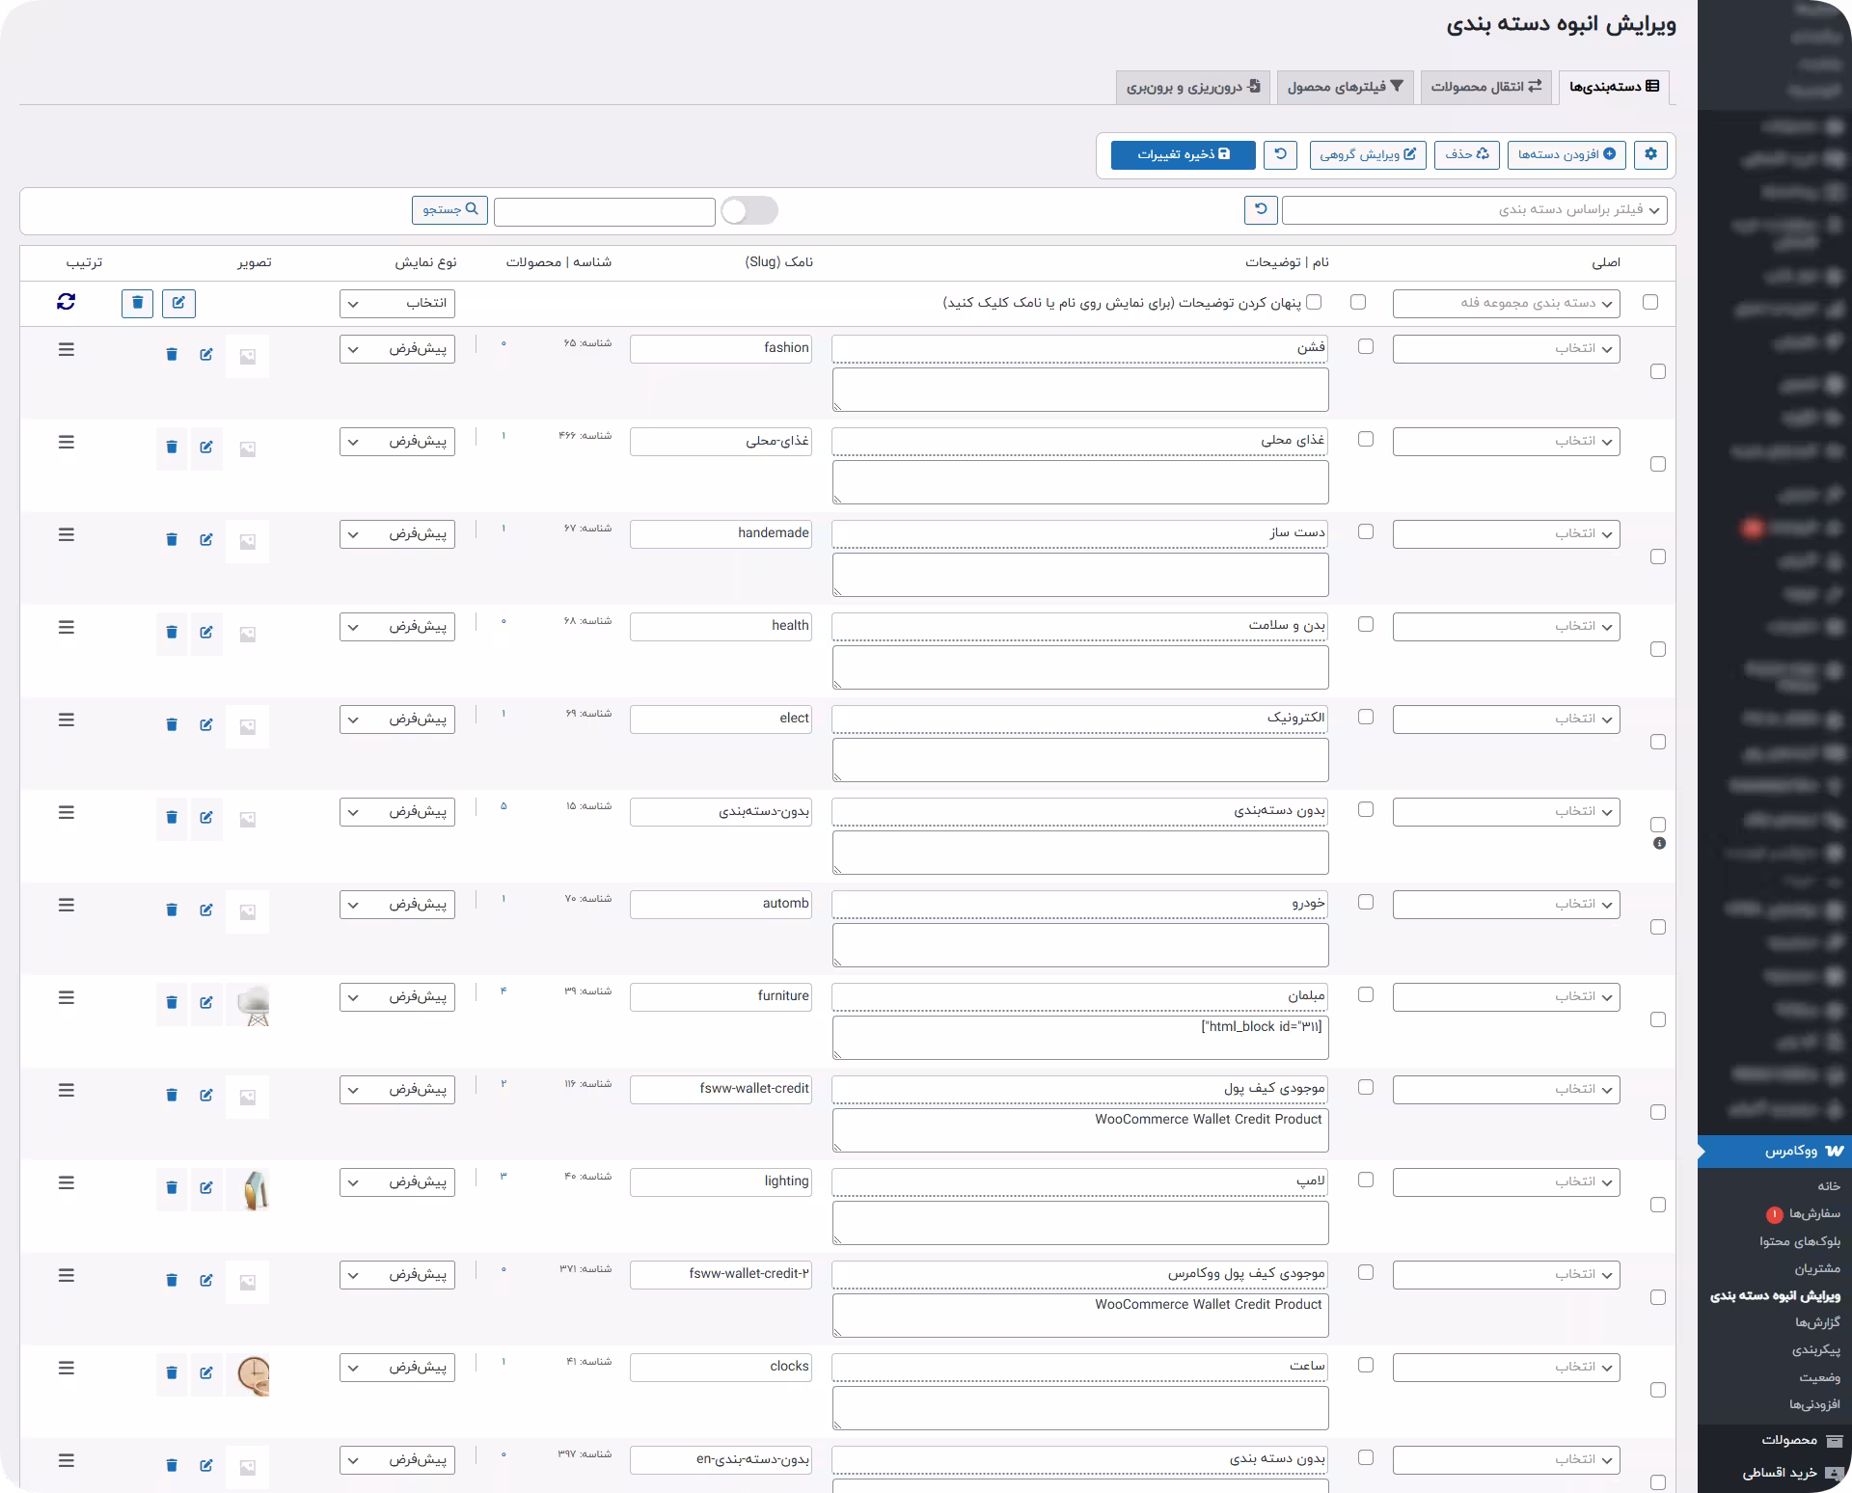The height and width of the screenshot is (1493, 1852).
Task: Click the جستجو search button
Action: pos(449,210)
